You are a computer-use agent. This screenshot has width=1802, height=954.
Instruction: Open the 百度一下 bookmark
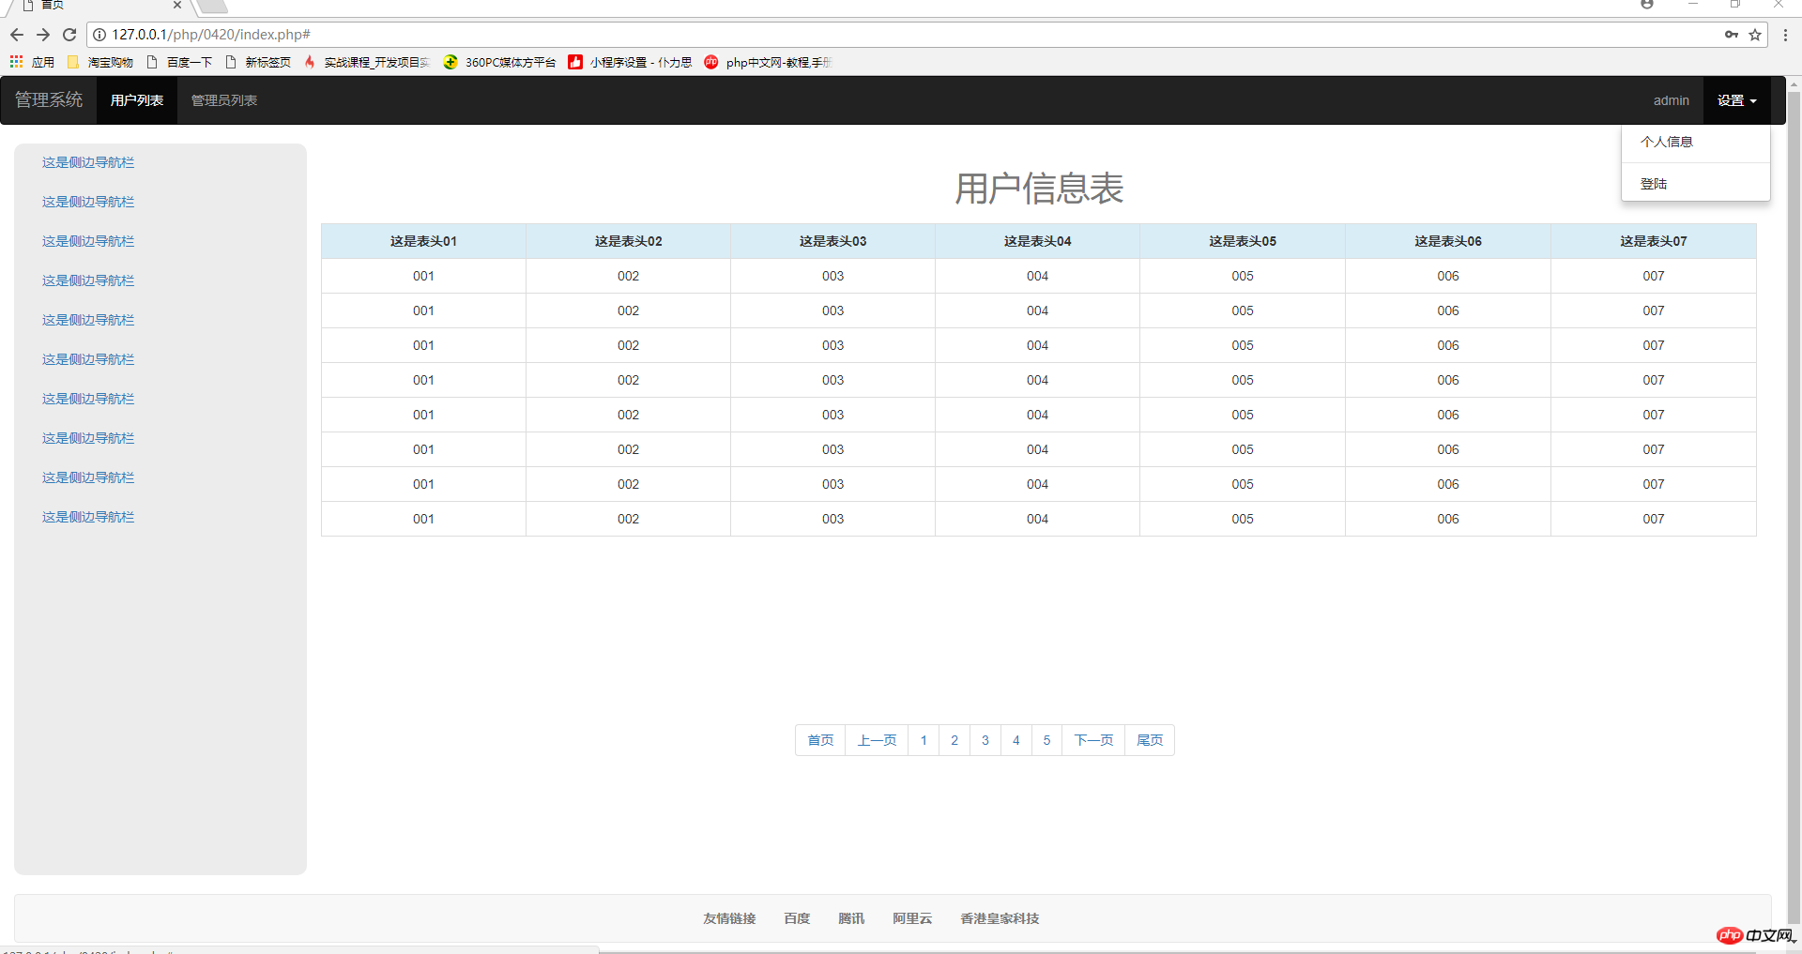point(179,62)
